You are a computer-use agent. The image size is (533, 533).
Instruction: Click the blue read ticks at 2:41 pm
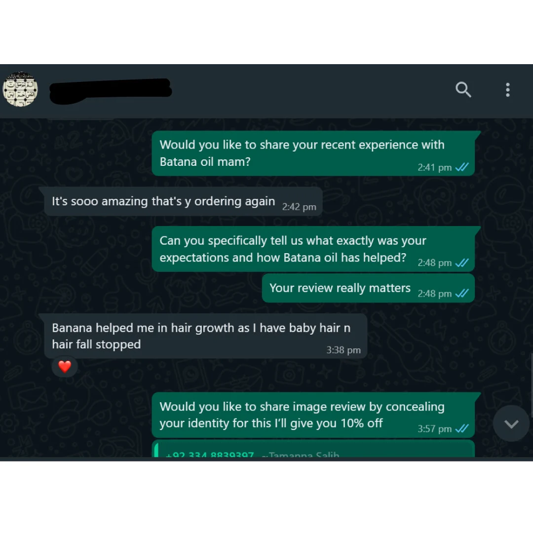pos(461,167)
